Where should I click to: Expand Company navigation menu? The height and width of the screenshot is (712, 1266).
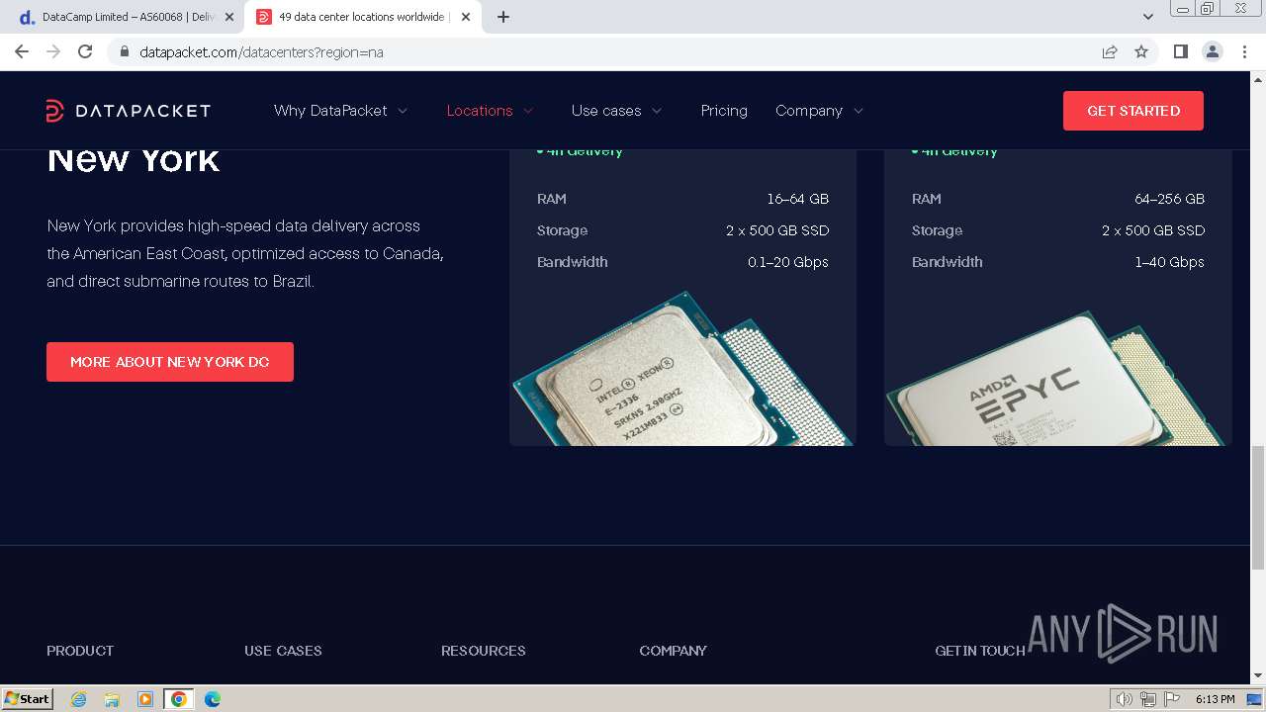tap(820, 111)
